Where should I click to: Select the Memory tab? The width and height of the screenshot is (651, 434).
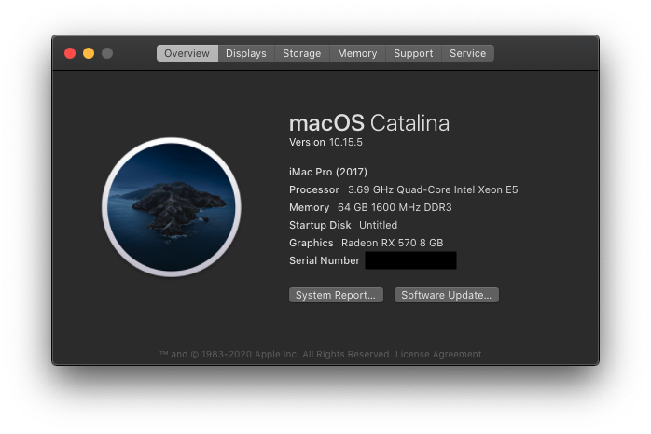357,53
